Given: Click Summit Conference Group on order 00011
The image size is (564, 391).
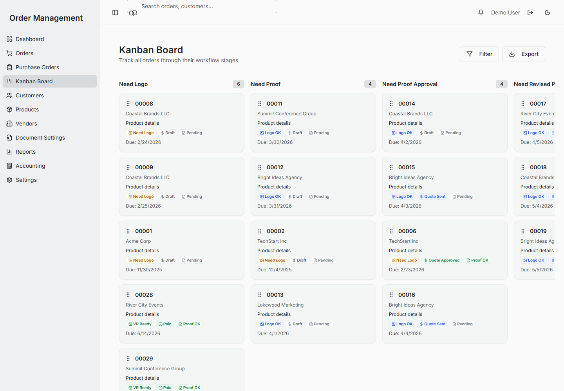Looking at the screenshot, I should (x=287, y=114).
